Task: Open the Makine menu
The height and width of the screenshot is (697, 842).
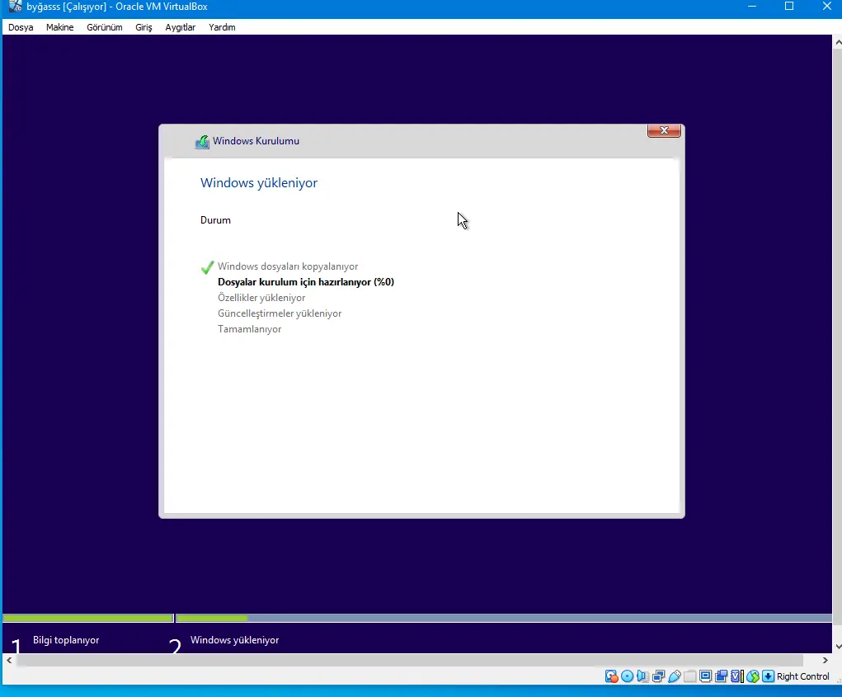Action: pyautogui.click(x=59, y=27)
